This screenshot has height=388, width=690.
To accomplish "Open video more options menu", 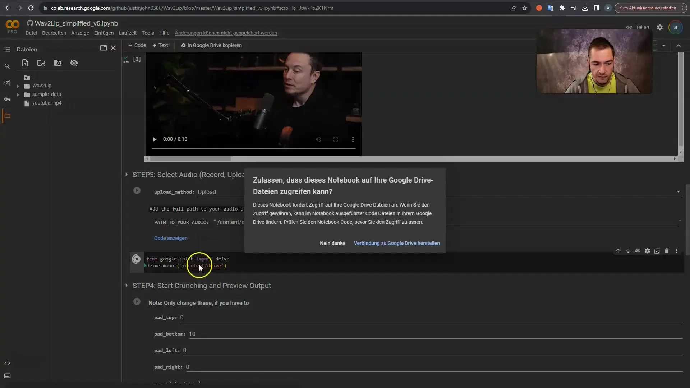I will click(x=353, y=139).
